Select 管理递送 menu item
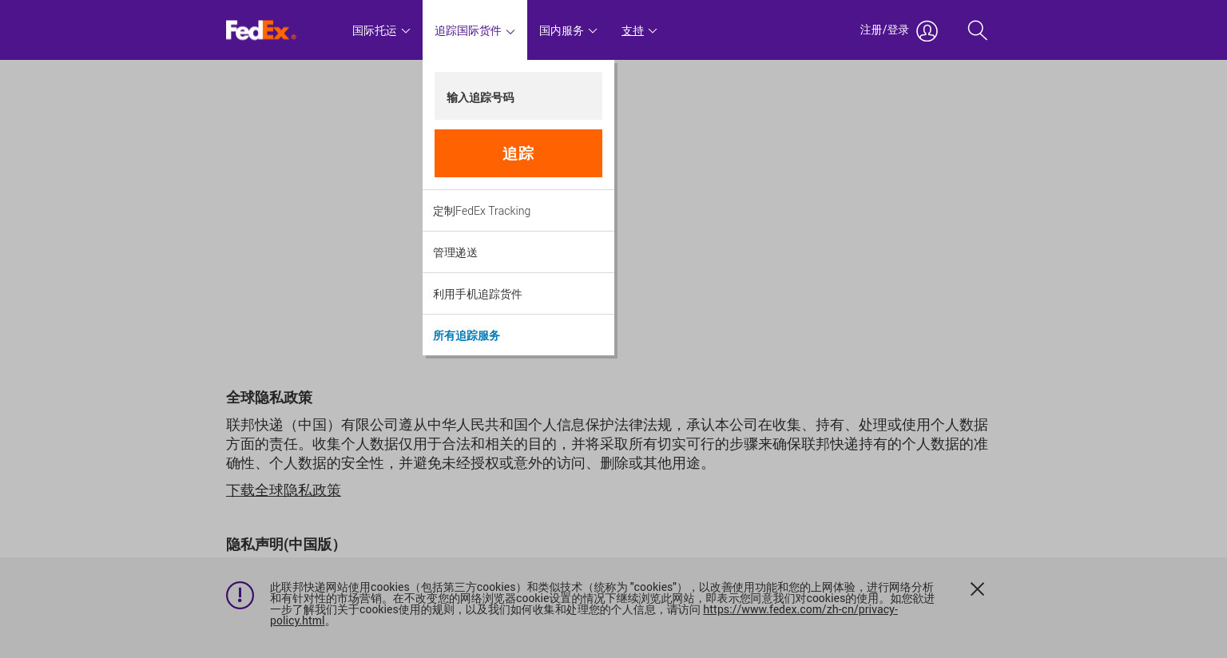Viewport: 1227px width, 658px height. tap(518, 252)
